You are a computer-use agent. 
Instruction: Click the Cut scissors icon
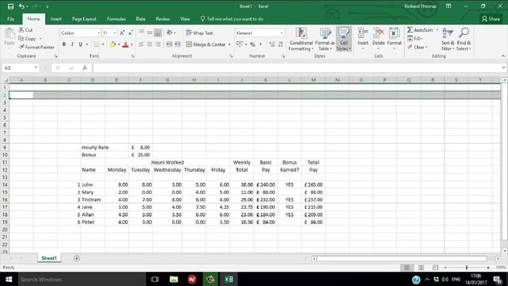(x=21, y=30)
